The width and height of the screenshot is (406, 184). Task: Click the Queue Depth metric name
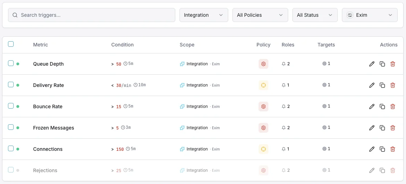point(48,64)
